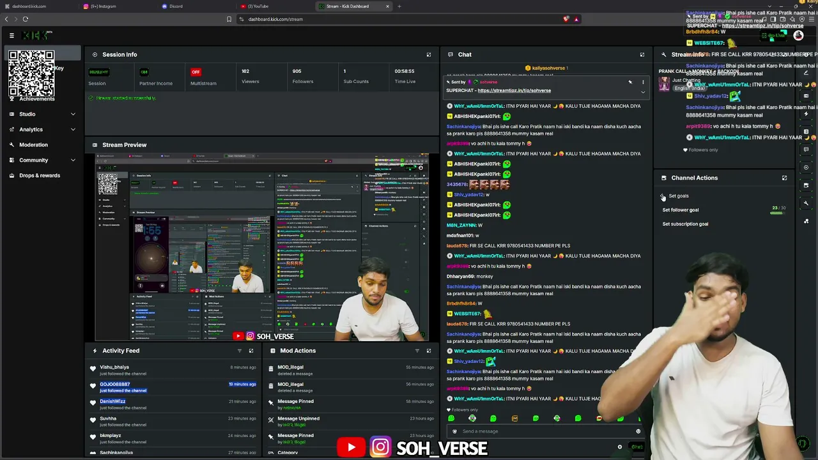This screenshot has width=818, height=460.
Task: Maximize the Channel Actions panel
Action: pyautogui.click(x=785, y=178)
